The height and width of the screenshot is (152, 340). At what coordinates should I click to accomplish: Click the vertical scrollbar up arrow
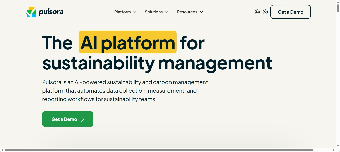click(338, 2)
